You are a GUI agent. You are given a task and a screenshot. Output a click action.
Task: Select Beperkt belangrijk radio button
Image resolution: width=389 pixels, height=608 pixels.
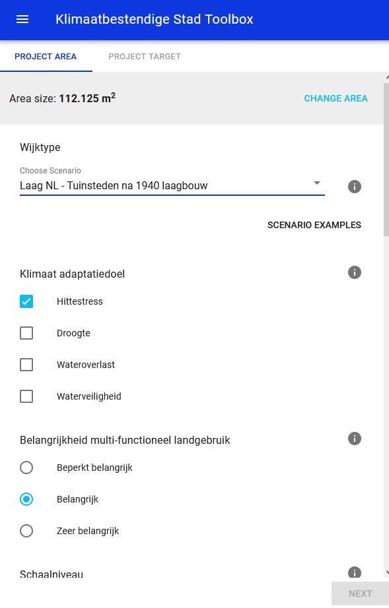(26, 468)
